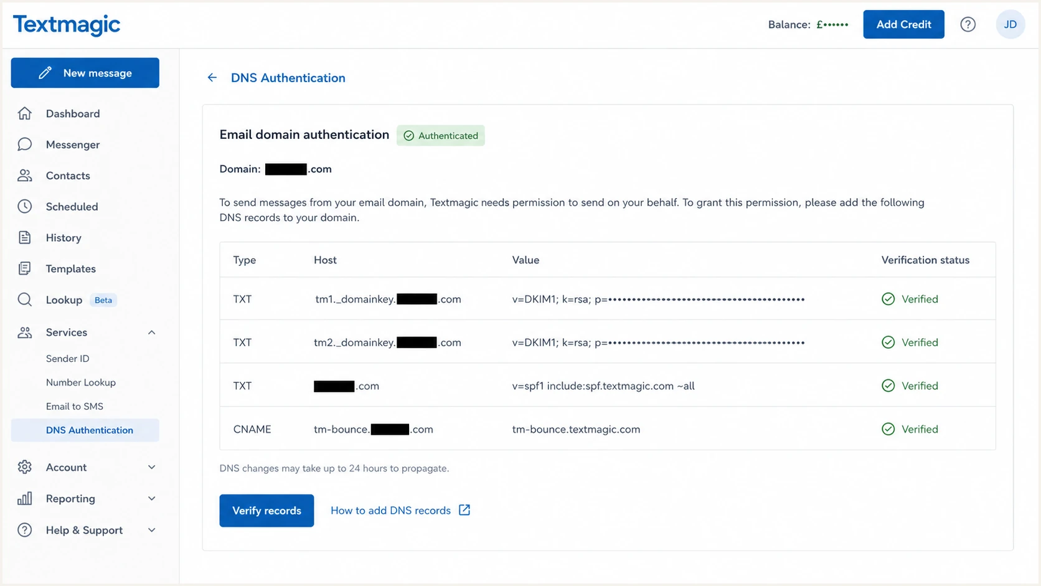Click verified check icon in tm1._domainkey row
Screen dimensions: 1041x586
(x=888, y=299)
